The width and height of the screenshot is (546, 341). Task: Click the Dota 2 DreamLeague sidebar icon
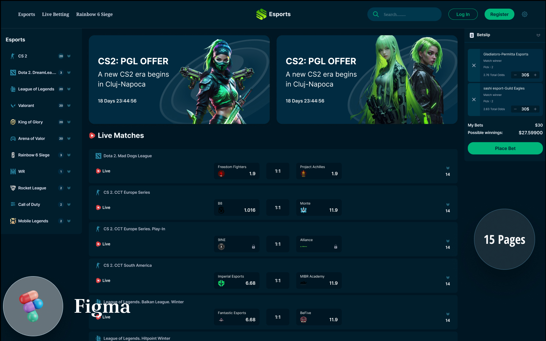point(13,73)
